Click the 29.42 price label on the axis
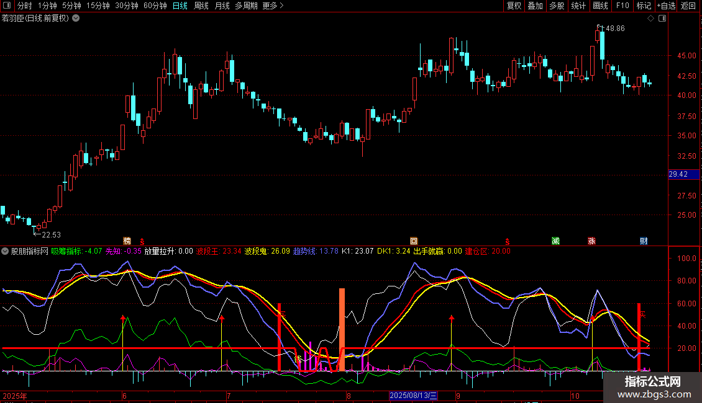702x403 pixels. [678, 175]
